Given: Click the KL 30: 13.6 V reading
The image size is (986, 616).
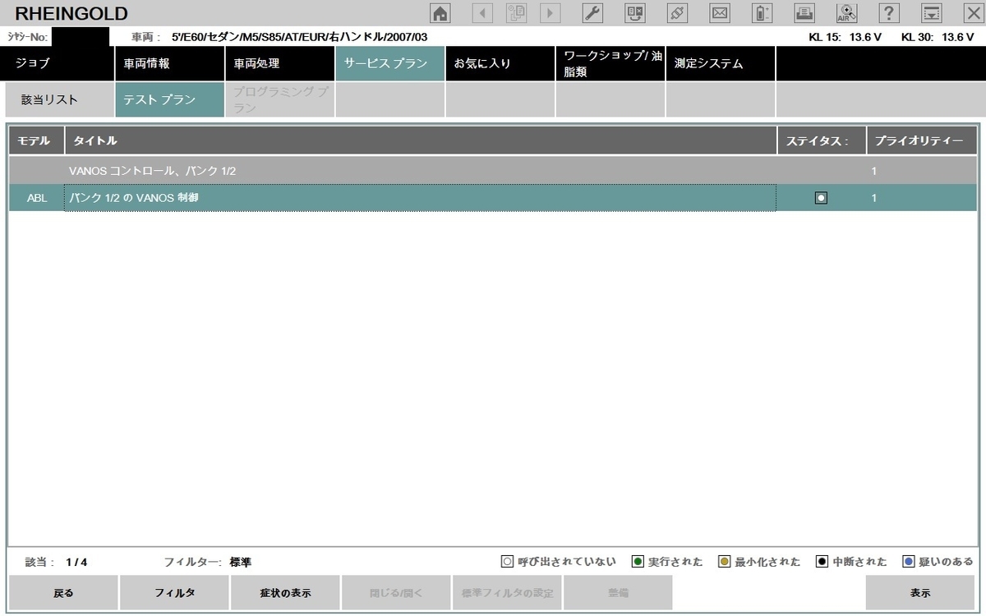Looking at the screenshot, I should (x=937, y=37).
